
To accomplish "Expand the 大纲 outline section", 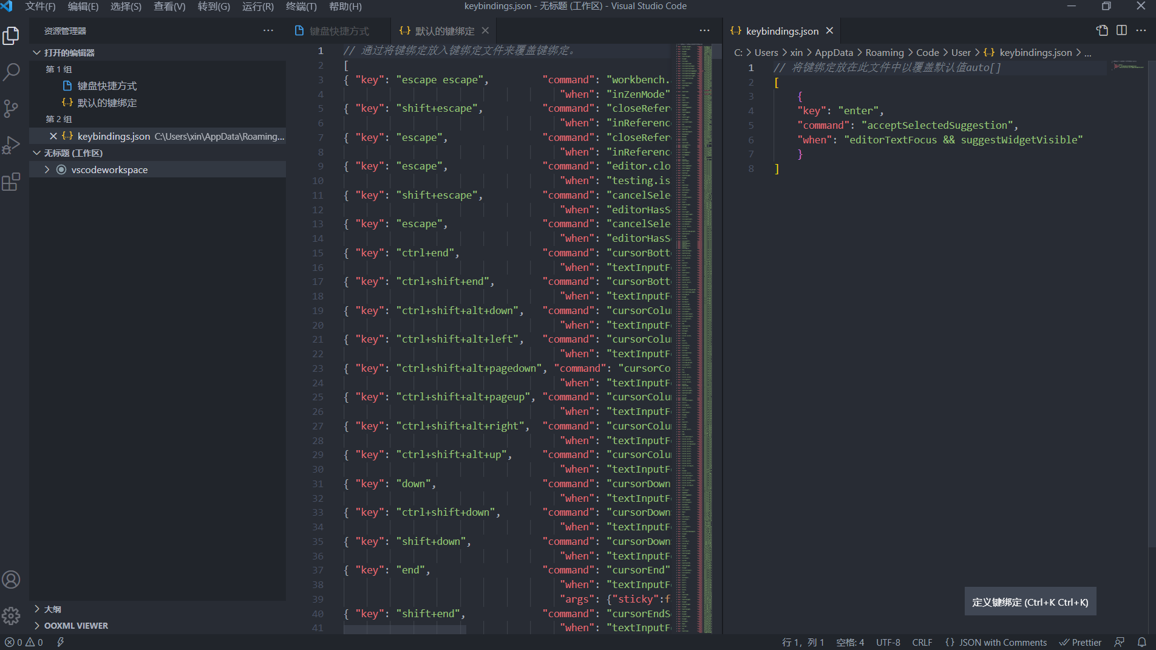I will [x=158, y=609].
